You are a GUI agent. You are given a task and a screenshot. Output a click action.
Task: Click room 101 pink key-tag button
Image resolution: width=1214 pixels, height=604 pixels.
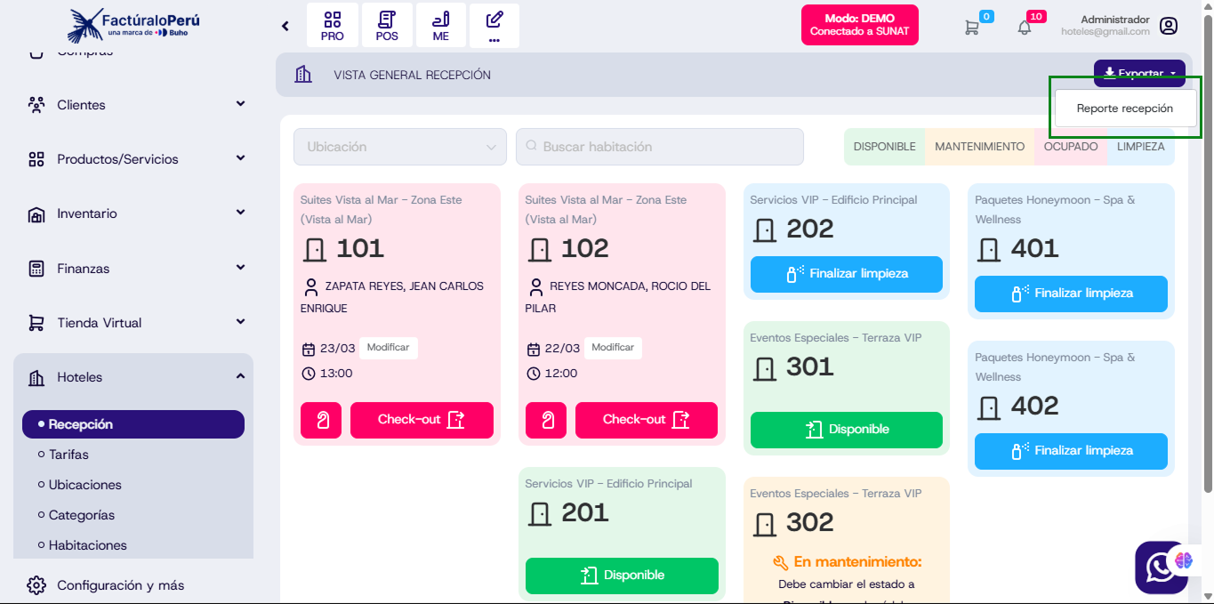[x=321, y=420]
